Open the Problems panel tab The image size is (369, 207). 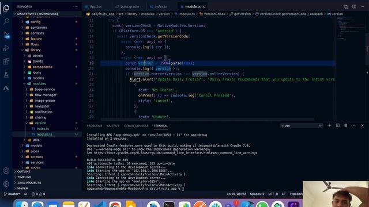click(95, 126)
